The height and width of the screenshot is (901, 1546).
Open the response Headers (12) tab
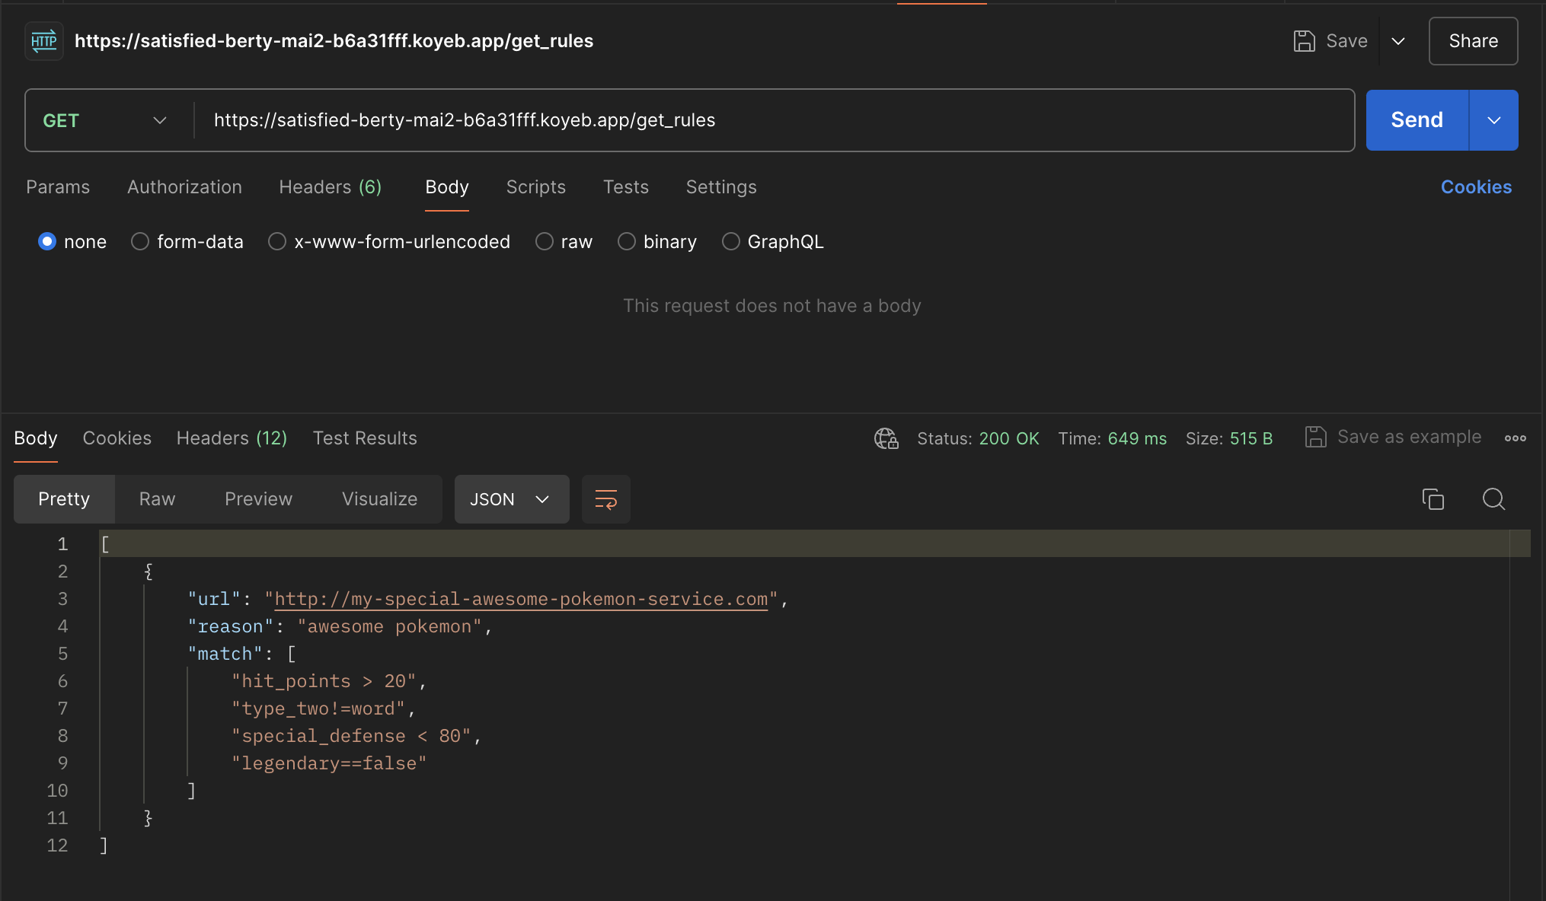click(x=232, y=438)
